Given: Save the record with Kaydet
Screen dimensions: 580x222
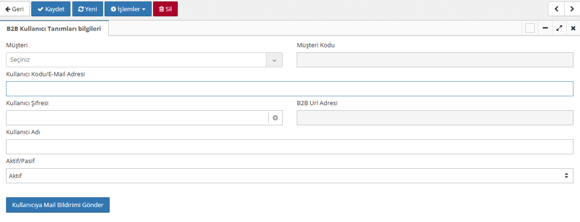Looking at the screenshot, I should coord(51,9).
